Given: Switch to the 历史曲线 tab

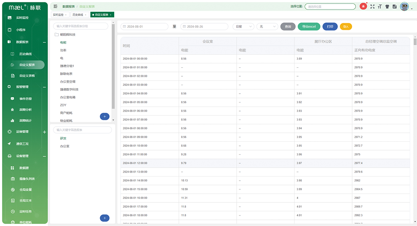Looking at the screenshot, I should click(78, 15).
